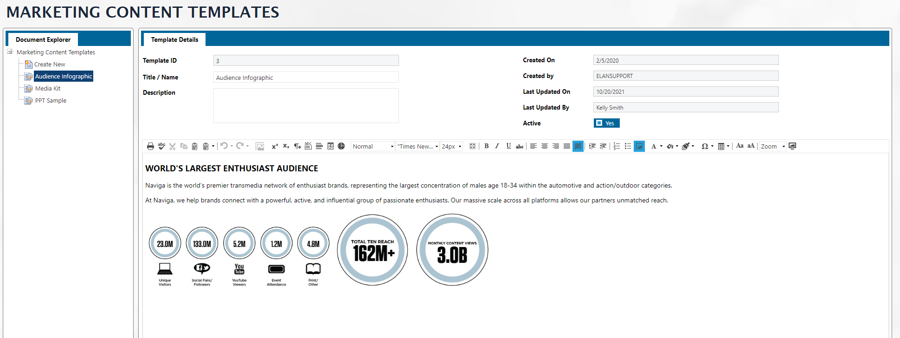Uncheck the Active Yes checkbox
Image resolution: width=900 pixels, height=338 pixels.
click(x=599, y=123)
